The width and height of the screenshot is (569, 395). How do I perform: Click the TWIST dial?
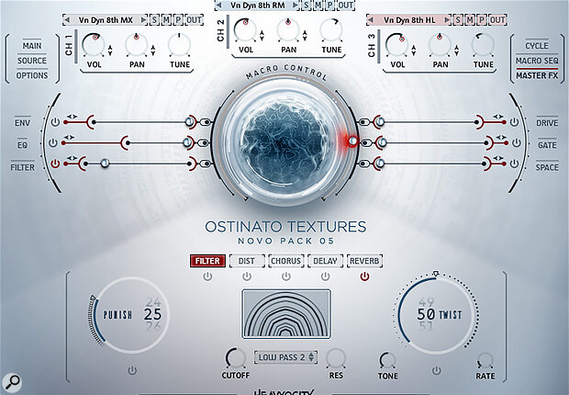coord(437,315)
